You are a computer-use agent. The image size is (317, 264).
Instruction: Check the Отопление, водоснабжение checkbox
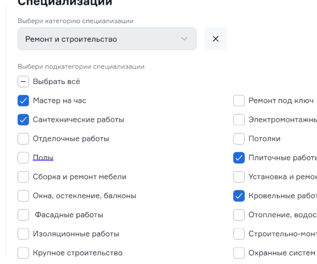pos(239,215)
